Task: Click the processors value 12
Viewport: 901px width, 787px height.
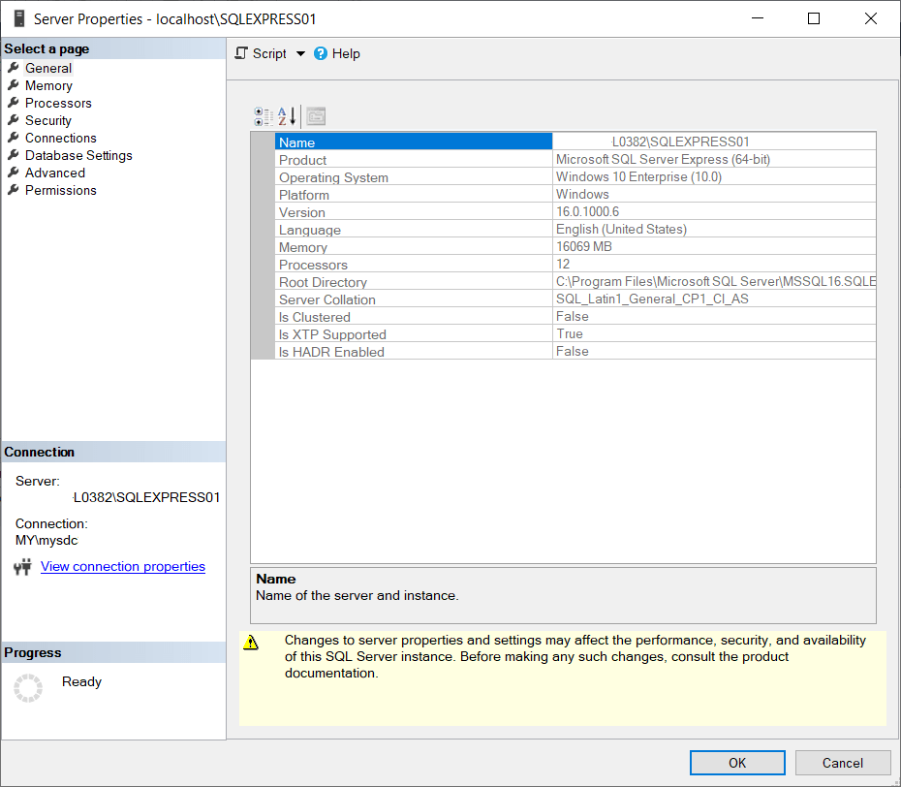Action: [x=563, y=264]
